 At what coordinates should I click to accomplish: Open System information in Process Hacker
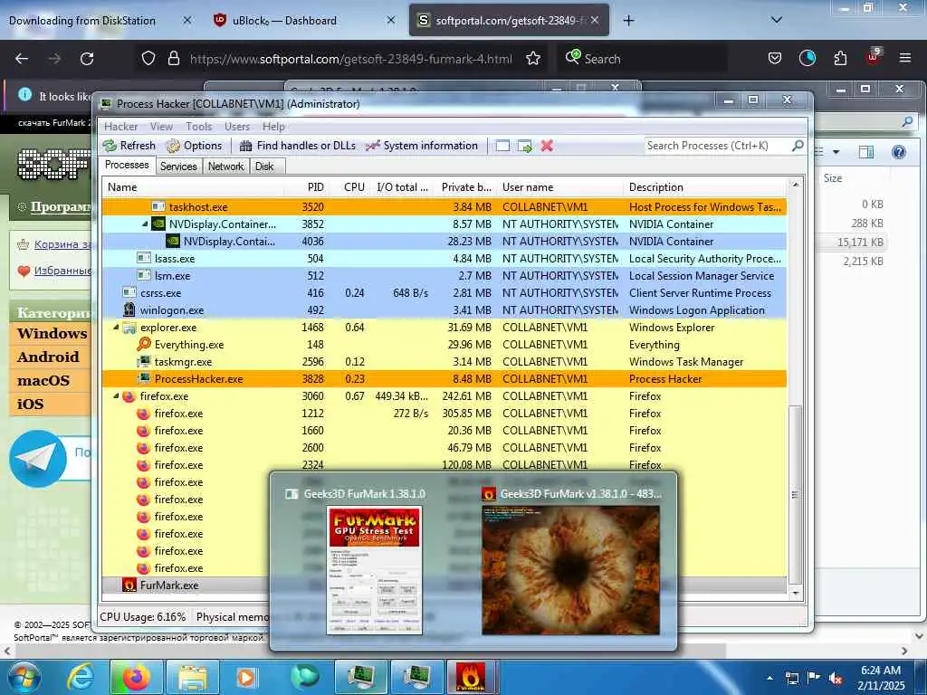(x=422, y=146)
